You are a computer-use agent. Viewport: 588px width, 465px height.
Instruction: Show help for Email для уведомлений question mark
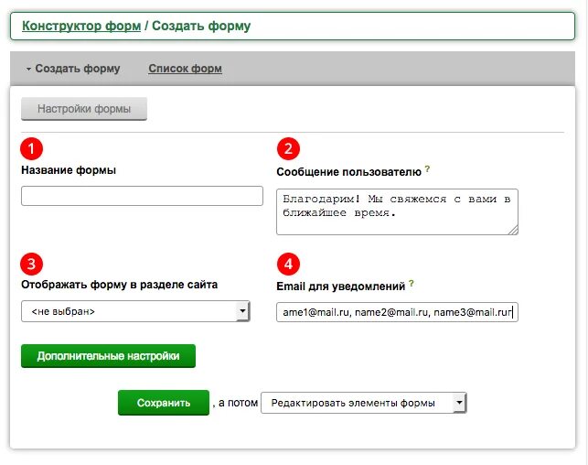tap(412, 284)
